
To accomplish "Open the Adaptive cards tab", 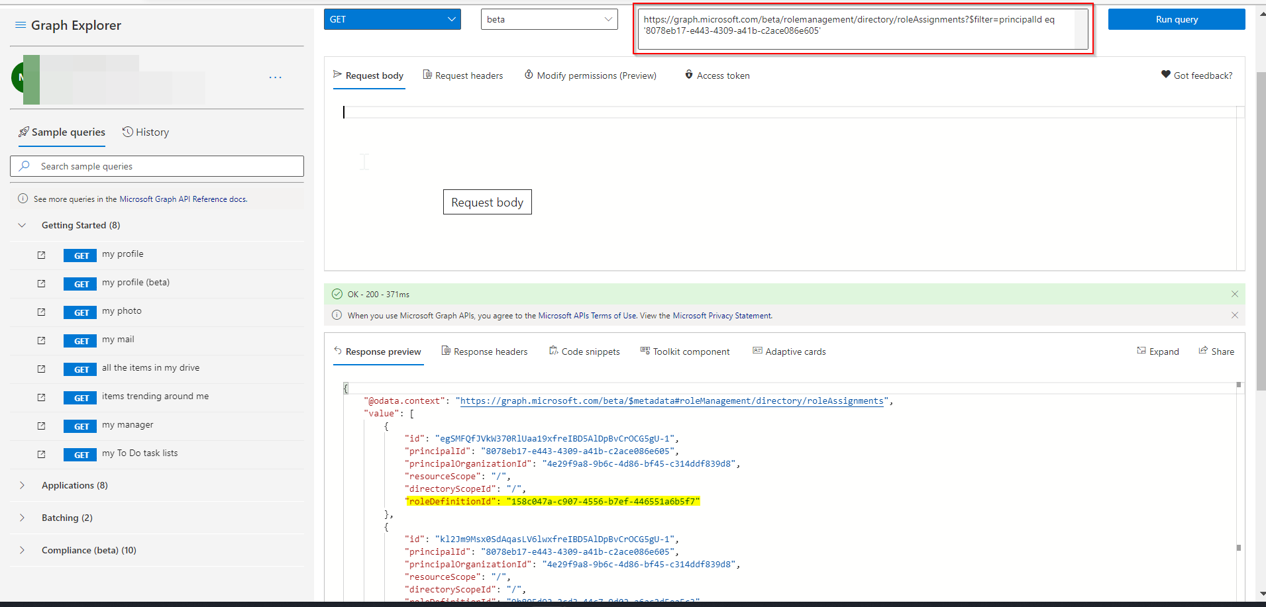I will pyautogui.click(x=790, y=351).
